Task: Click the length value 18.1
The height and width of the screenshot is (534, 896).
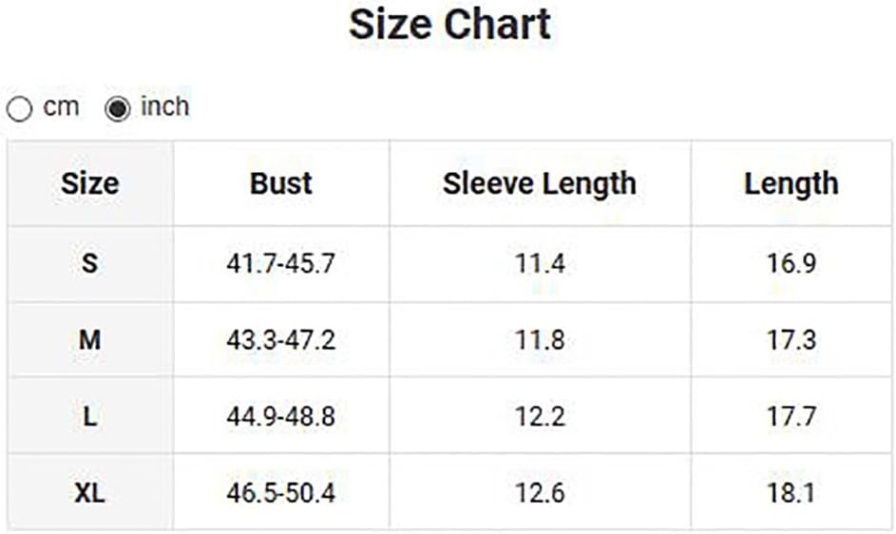Action: point(791,493)
